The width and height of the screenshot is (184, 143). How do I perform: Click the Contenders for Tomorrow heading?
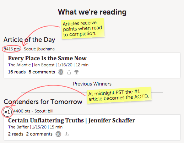43,102
